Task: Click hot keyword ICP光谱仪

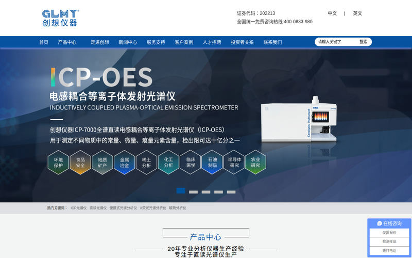Action: 79,208
